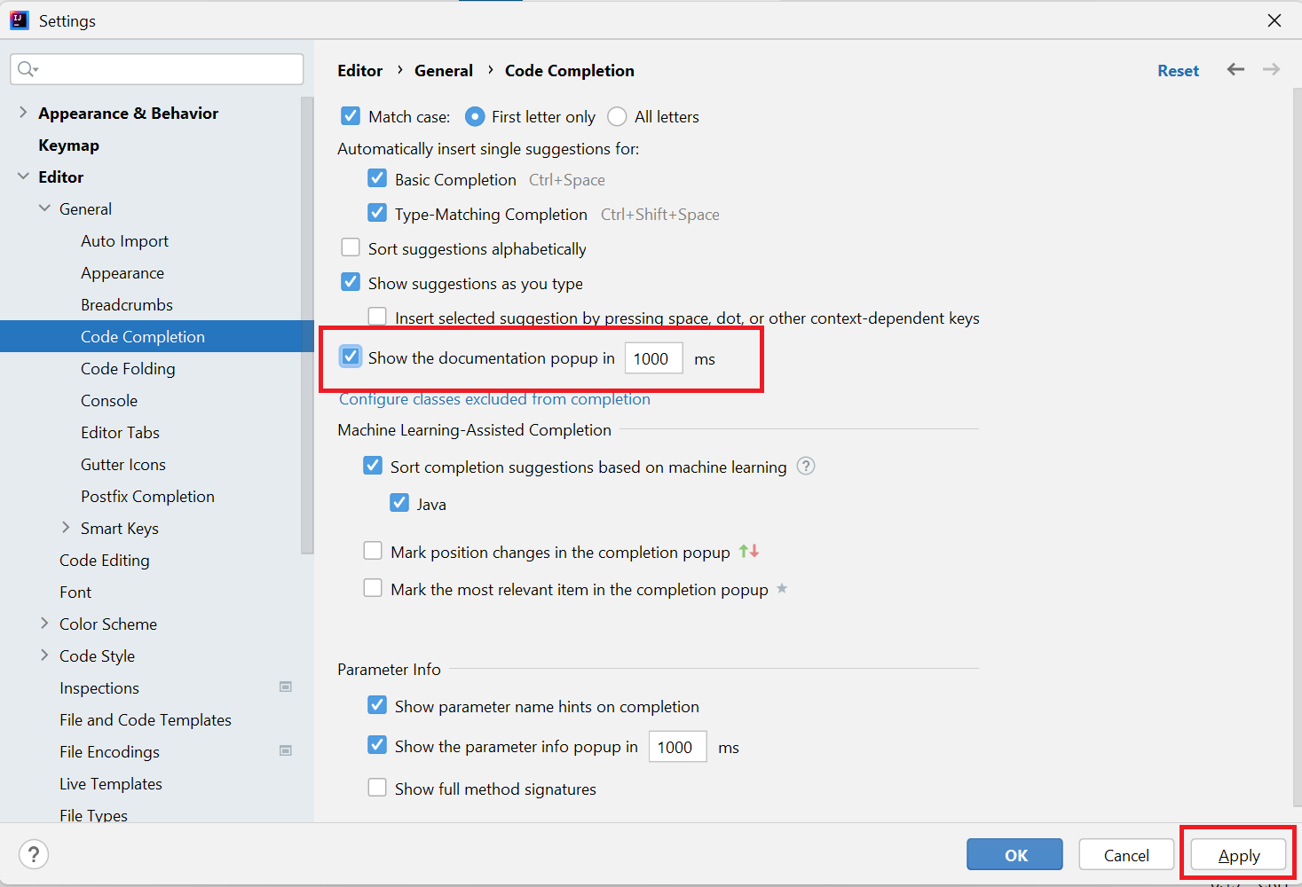The image size is (1302, 887).
Task: Select the All letters radio button
Action: pos(617,116)
